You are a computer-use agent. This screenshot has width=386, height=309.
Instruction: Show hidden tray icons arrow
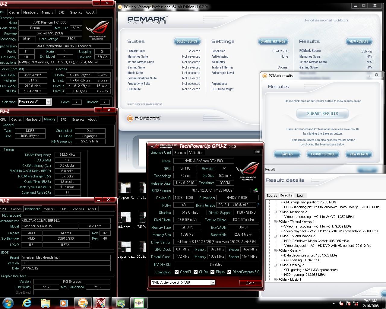(x=334, y=304)
